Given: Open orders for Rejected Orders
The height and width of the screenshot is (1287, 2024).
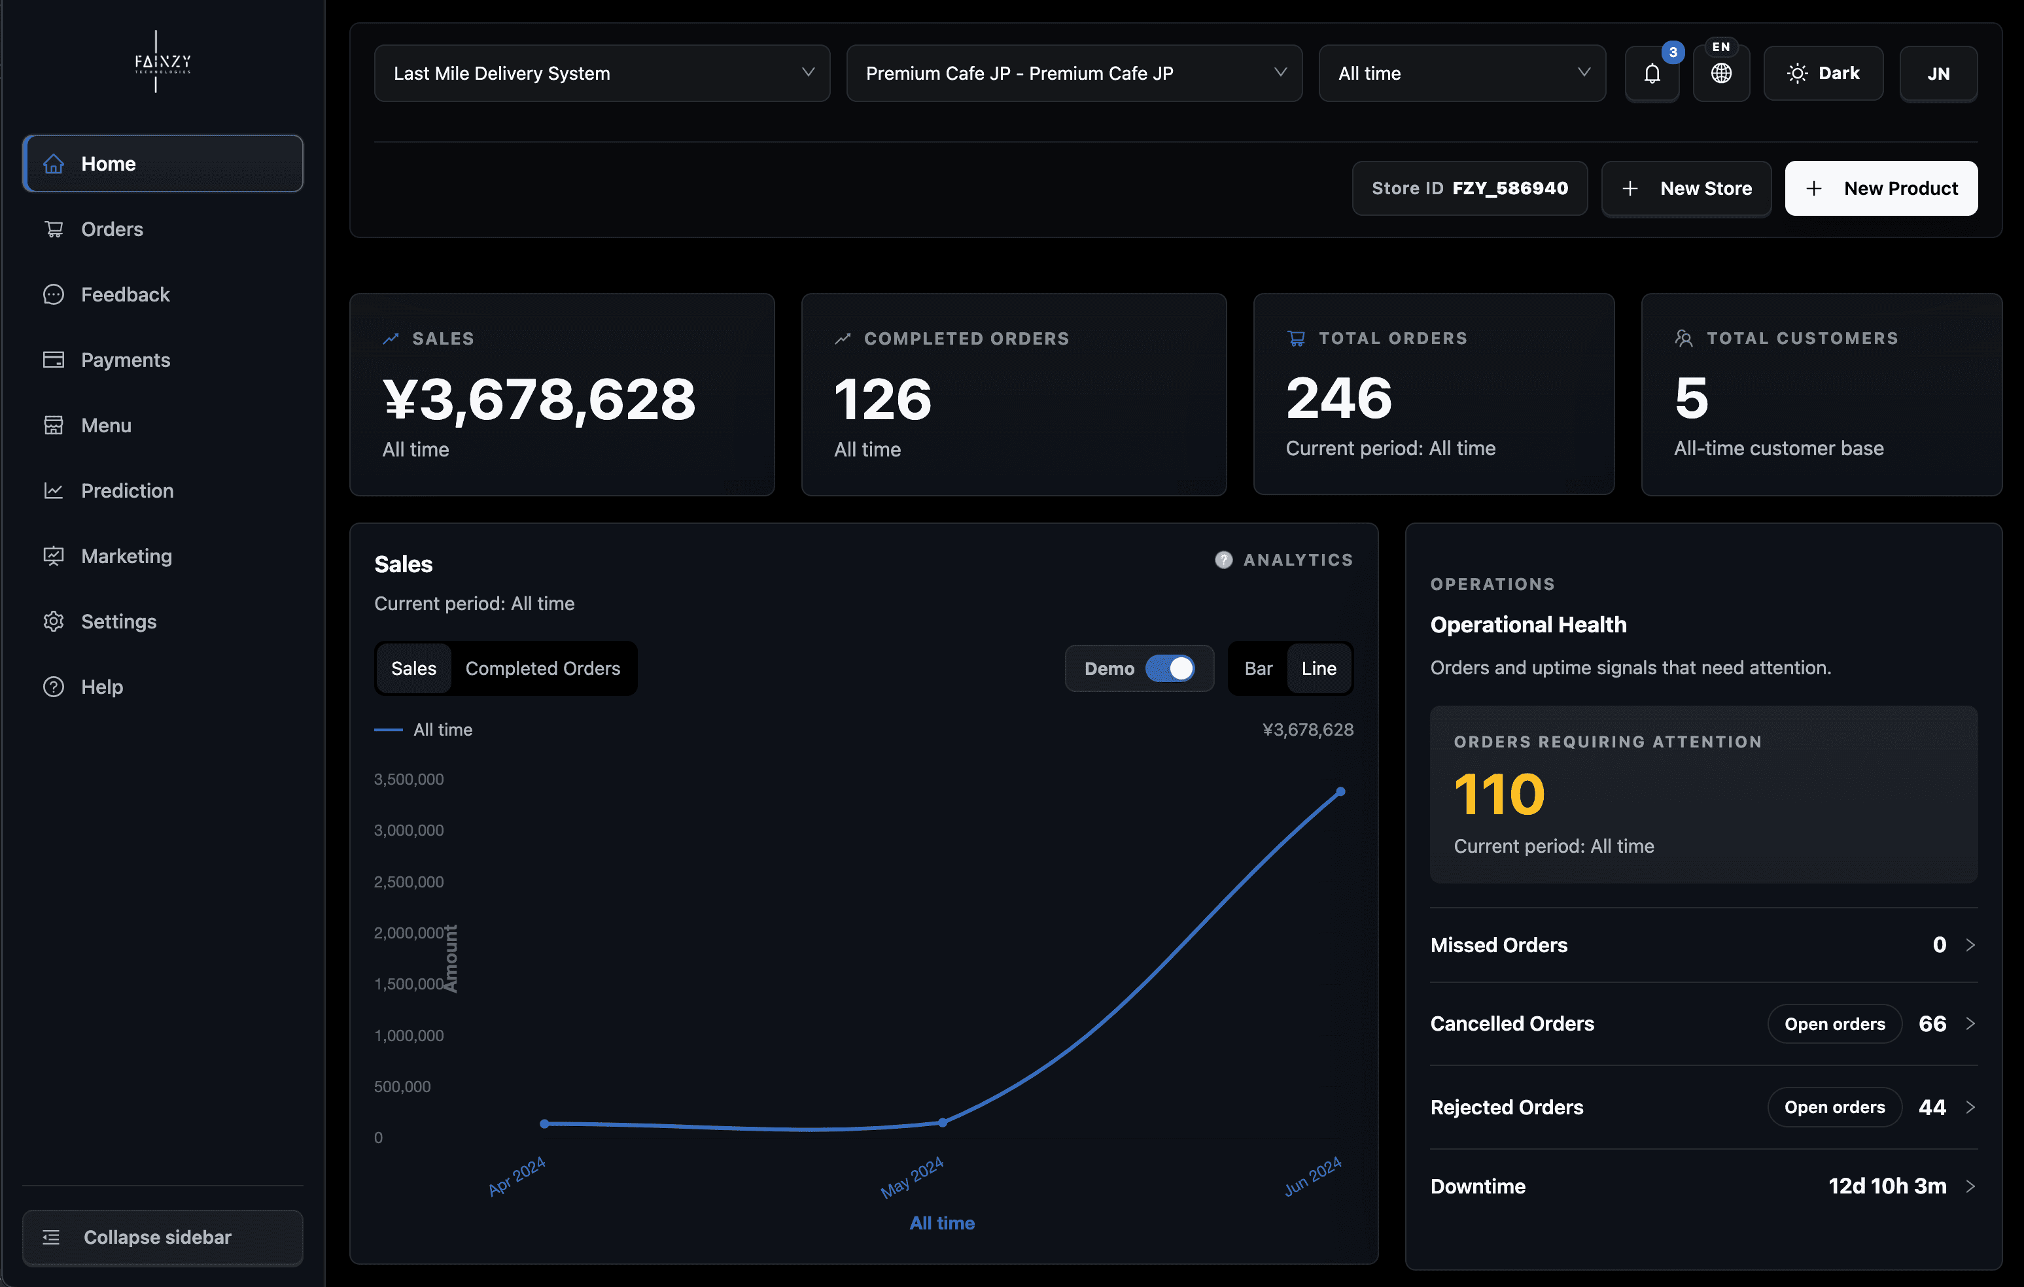Looking at the screenshot, I should 1834,1107.
